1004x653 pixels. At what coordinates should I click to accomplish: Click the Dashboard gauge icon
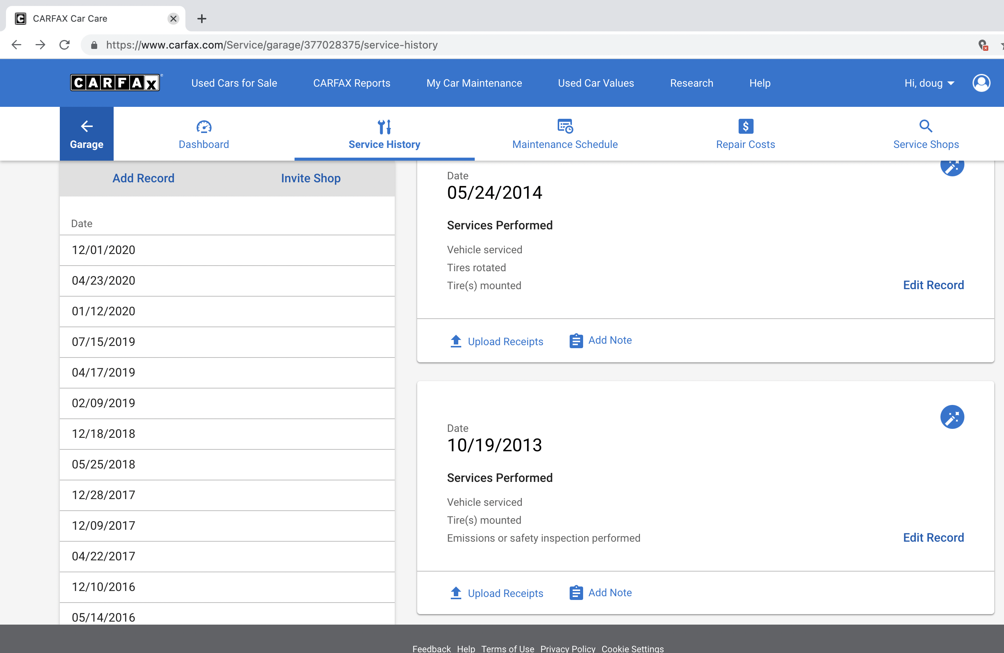coord(204,127)
